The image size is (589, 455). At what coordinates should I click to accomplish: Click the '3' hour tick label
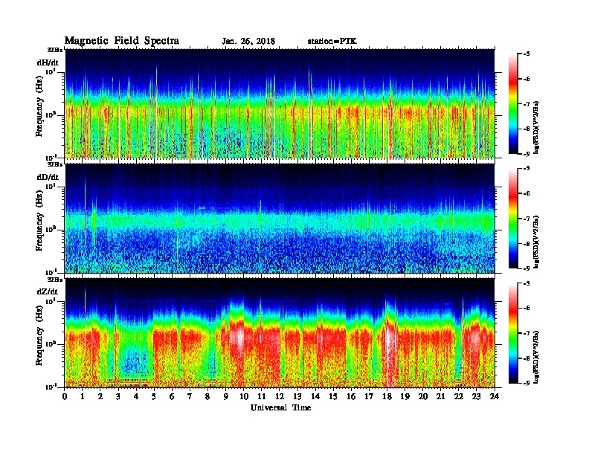118,396
